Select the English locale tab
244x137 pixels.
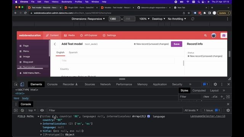point(60,53)
